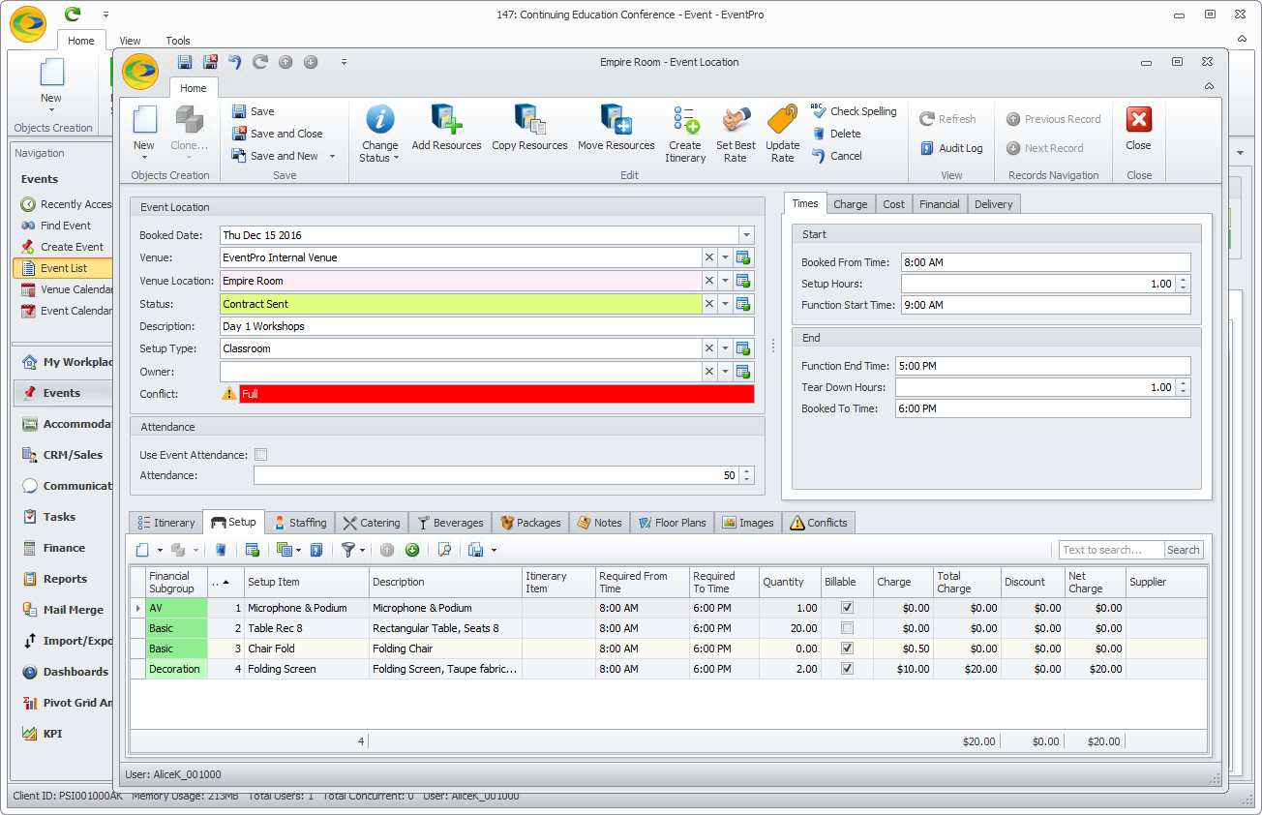1262x815 pixels.
Task: Decrease Tear Down Hours with its down spinner arrow
Action: [x=1184, y=391]
